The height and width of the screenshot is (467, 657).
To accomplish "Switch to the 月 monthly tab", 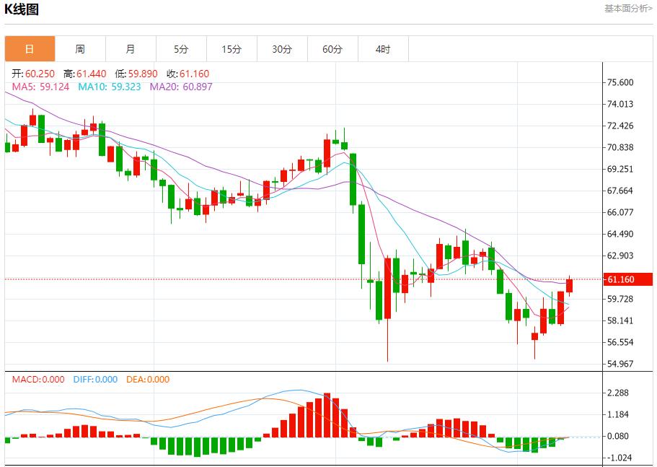I will (131, 49).
